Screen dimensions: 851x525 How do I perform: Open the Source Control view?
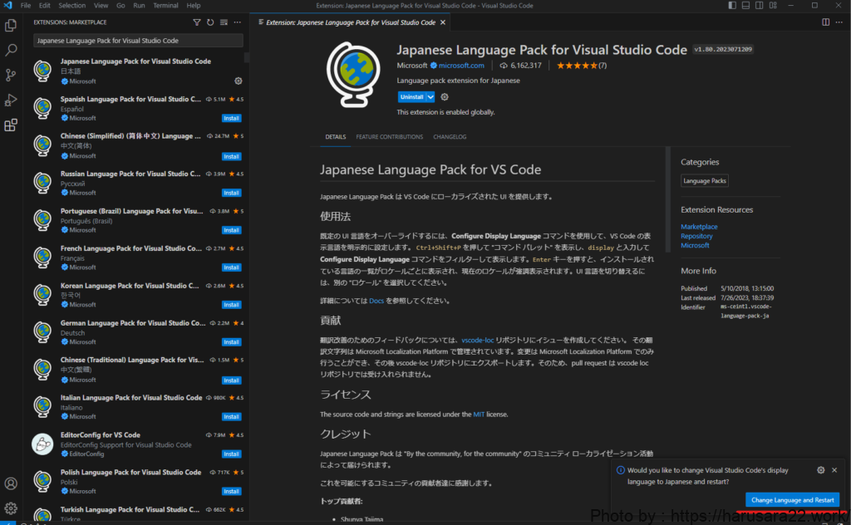(x=11, y=76)
